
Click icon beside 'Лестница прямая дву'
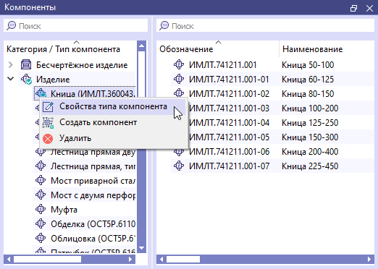click(41, 152)
